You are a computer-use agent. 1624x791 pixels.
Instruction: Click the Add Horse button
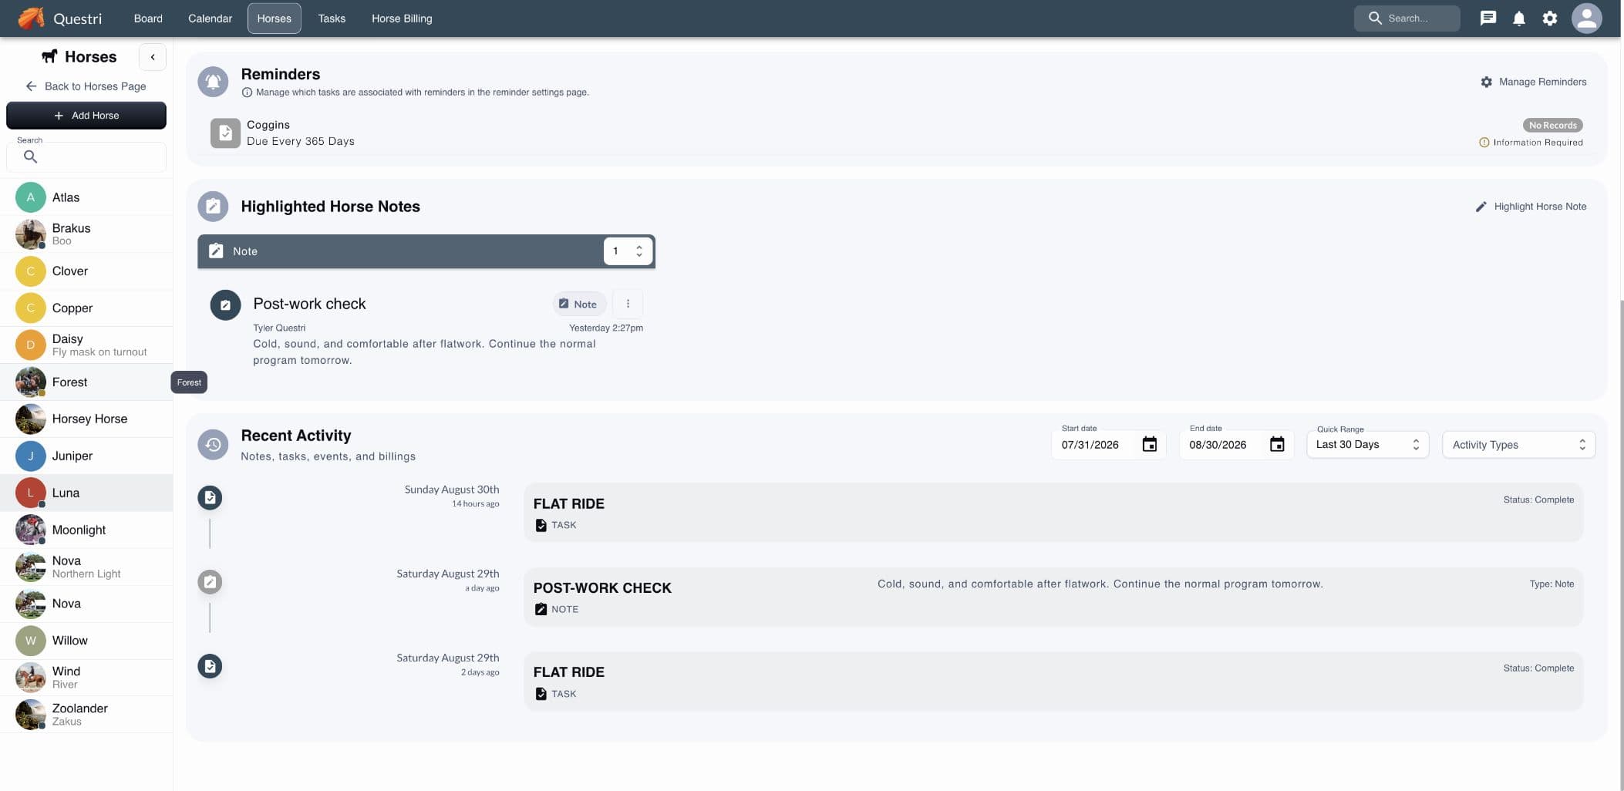(x=86, y=116)
